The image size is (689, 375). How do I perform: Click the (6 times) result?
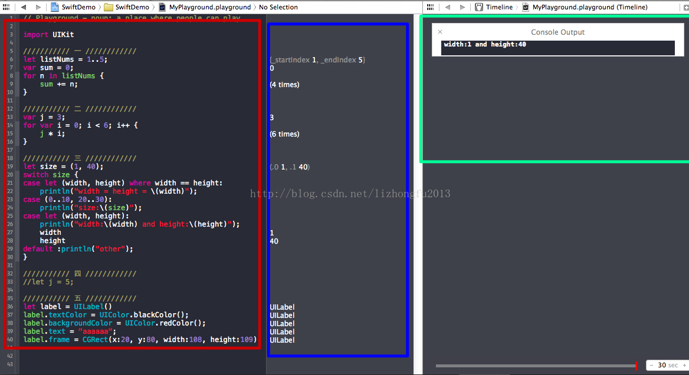[x=284, y=134]
